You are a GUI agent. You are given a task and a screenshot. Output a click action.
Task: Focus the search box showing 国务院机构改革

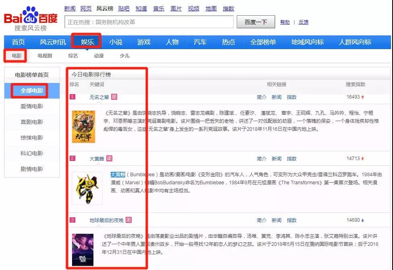tap(149, 22)
